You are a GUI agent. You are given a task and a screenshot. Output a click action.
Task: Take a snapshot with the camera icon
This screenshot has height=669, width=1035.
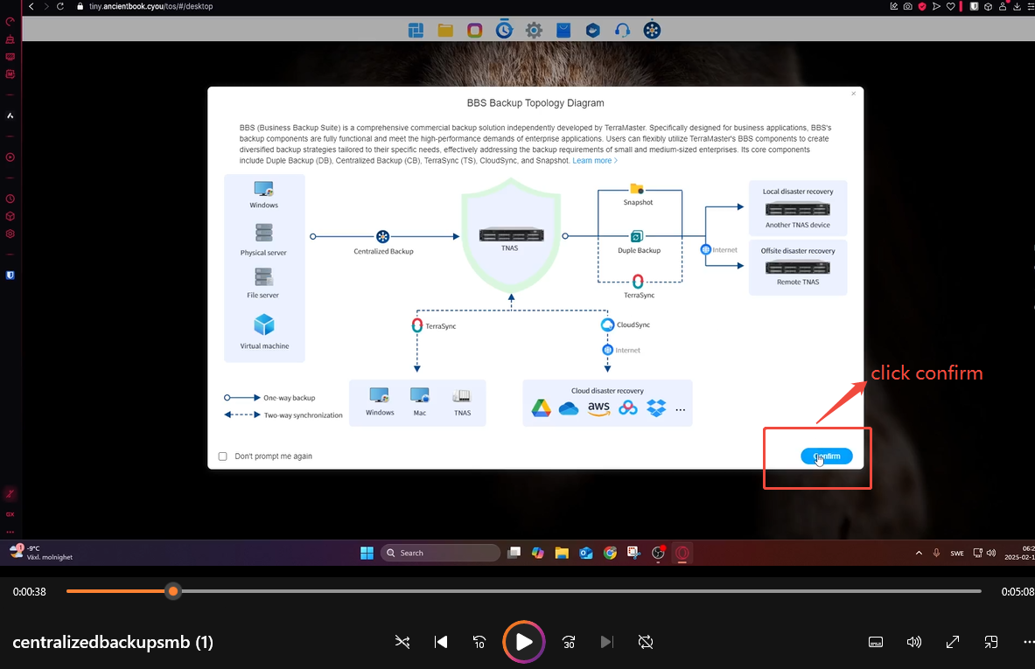[x=907, y=6]
